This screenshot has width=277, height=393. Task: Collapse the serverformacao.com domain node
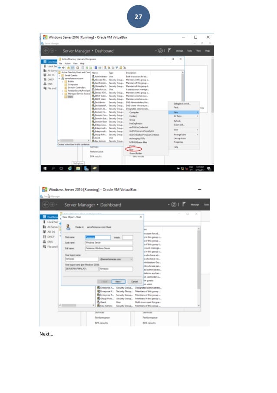(59, 78)
